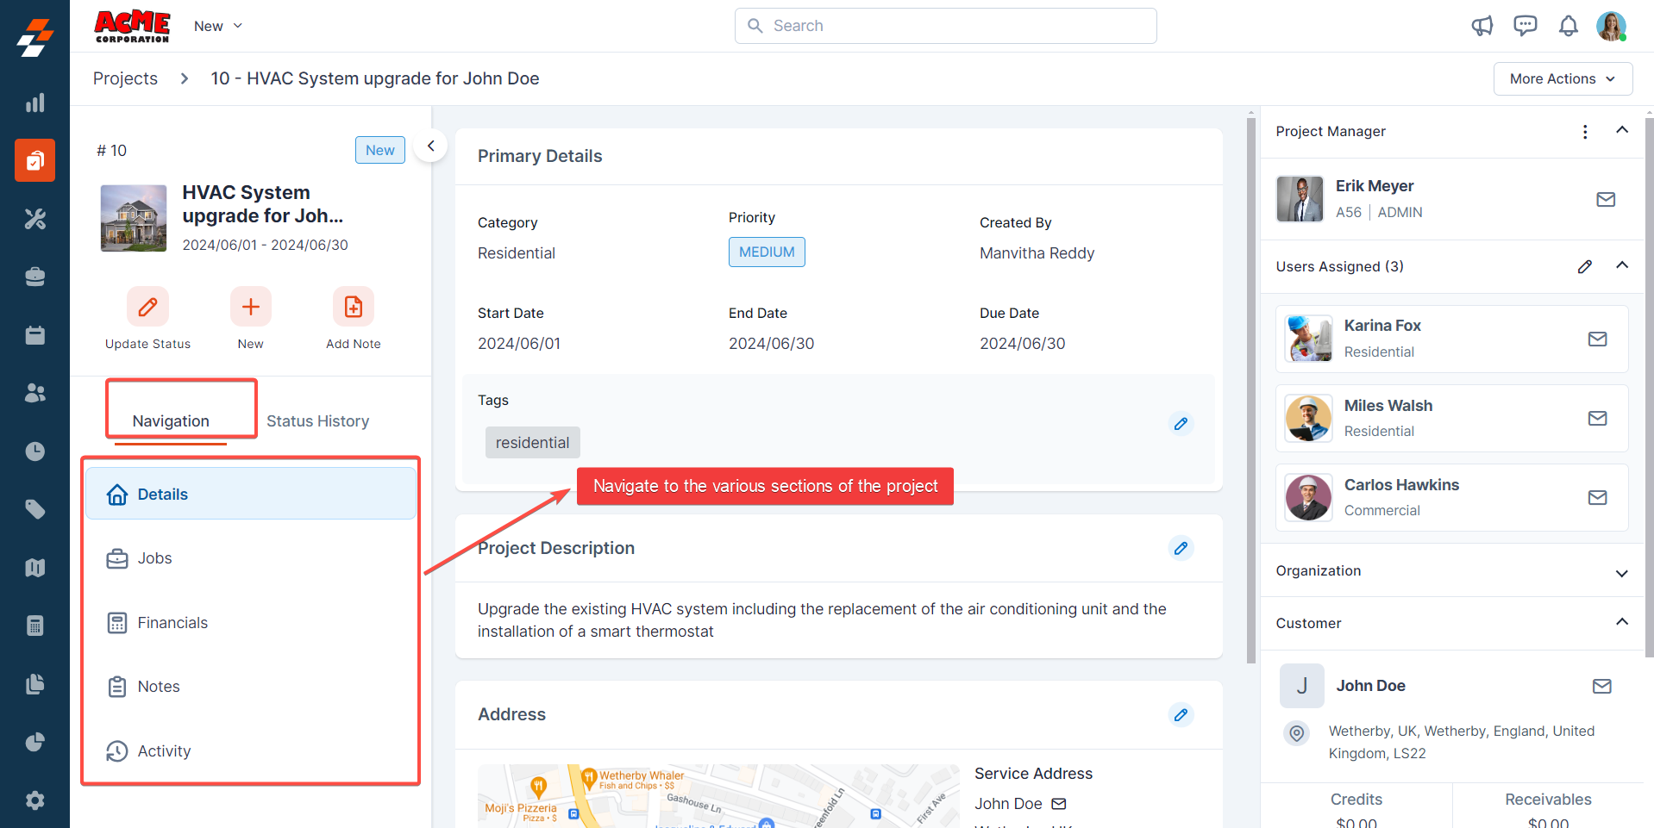Open Financials in the navigation list
Image resolution: width=1654 pixels, height=828 pixels.
(172, 623)
